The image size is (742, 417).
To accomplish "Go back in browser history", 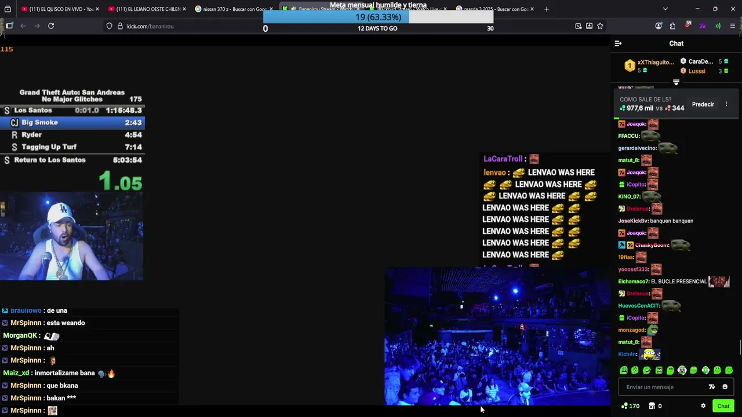I will 23,26.
